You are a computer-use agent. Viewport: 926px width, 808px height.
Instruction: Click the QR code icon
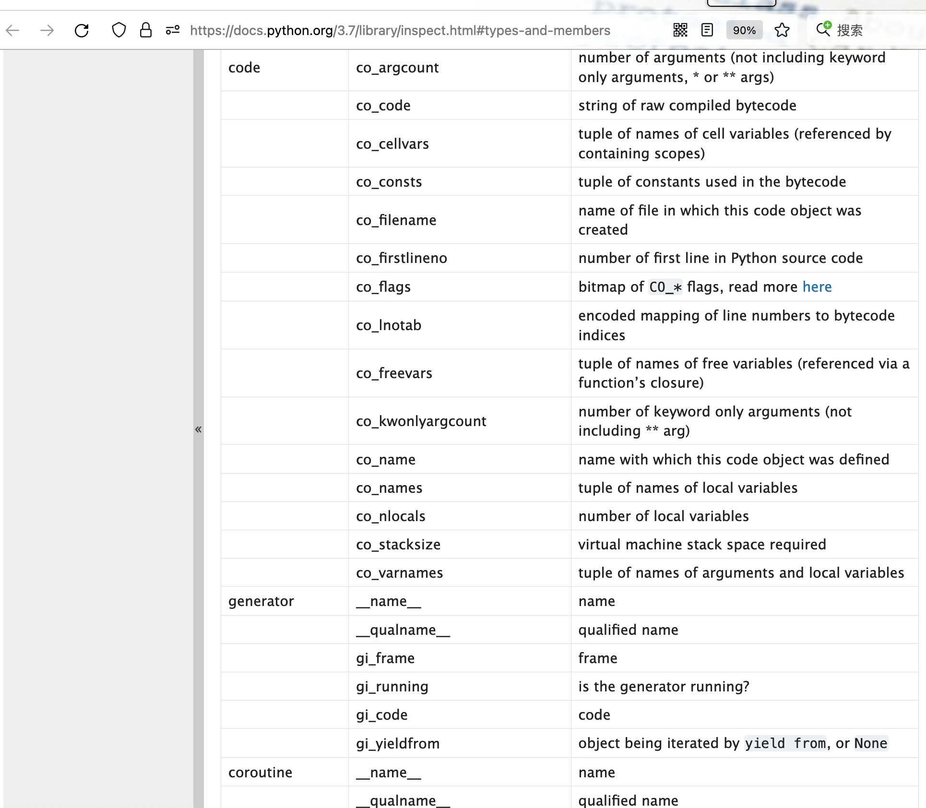point(680,30)
